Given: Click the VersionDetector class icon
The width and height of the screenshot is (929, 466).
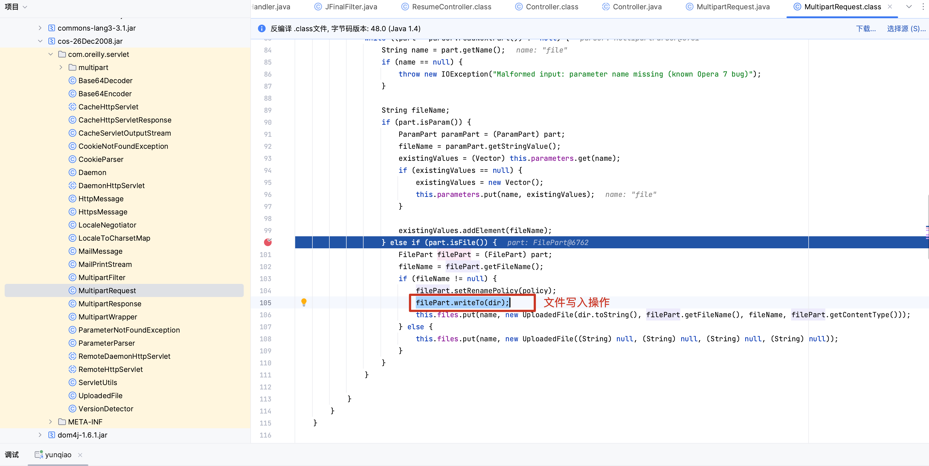Looking at the screenshot, I should pos(72,408).
